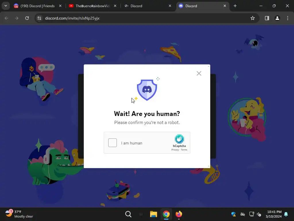Go forward in browser history
The width and height of the screenshot is (294, 221).
[x=17, y=18]
